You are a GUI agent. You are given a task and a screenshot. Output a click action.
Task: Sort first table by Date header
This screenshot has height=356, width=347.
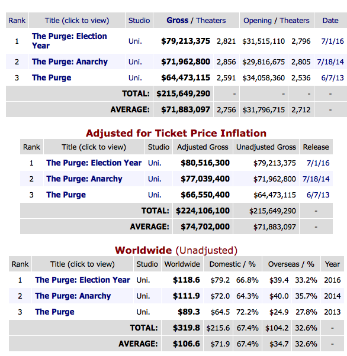click(330, 21)
